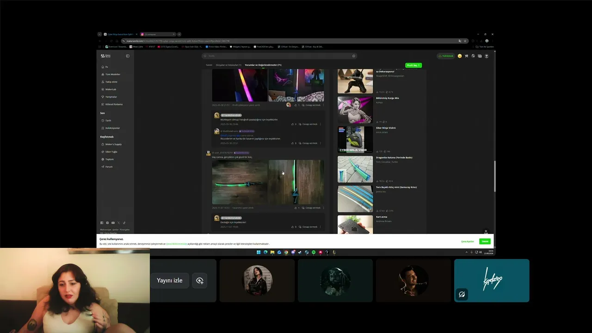This screenshot has height=333, width=592.
Task: Reply to the comment dated 2025-05-30 21:51
Action: coord(311,105)
